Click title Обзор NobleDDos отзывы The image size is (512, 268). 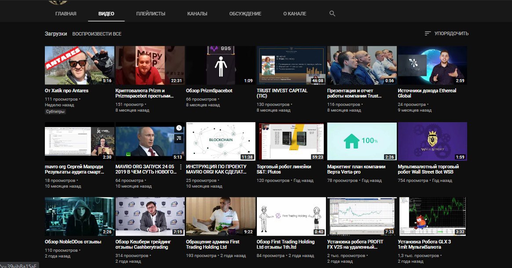coord(73,242)
